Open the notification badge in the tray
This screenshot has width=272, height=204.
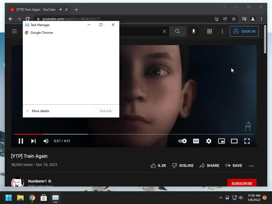[265, 198]
